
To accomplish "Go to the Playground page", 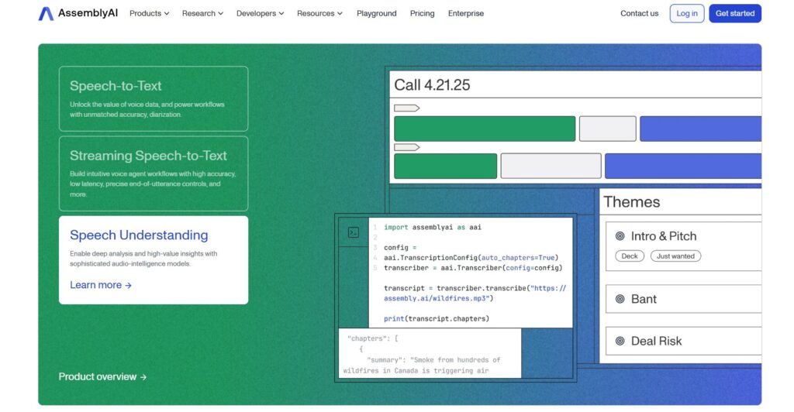I will pos(376,14).
